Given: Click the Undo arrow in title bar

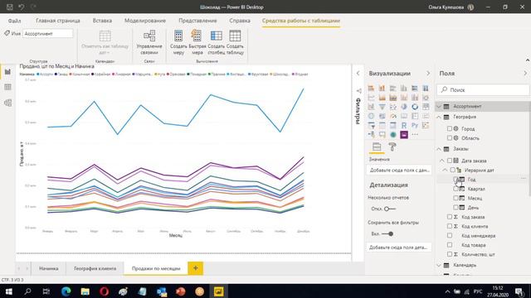Looking at the screenshot, I should click(22, 7).
